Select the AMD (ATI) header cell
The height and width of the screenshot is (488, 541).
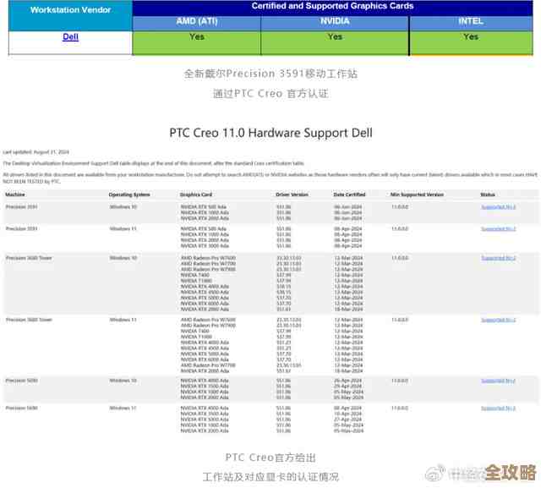tap(196, 21)
